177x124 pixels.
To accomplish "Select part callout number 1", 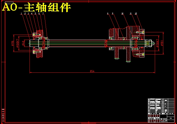I will point(21,14).
